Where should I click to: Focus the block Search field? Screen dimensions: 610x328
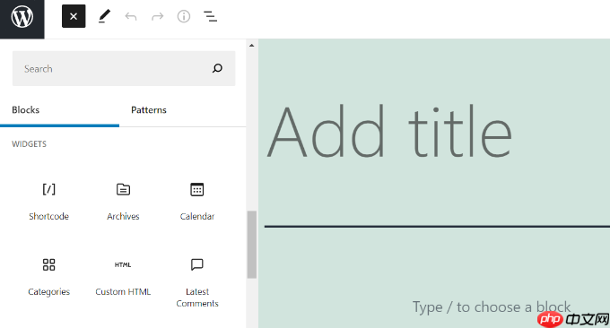coord(124,68)
